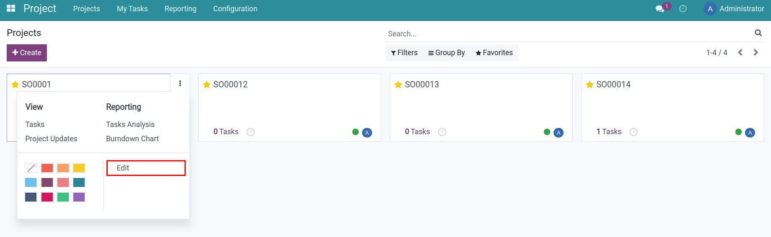The image size is (771, 237).
Task: Click user avatar on SO00012 card
Action: (367, 133)
